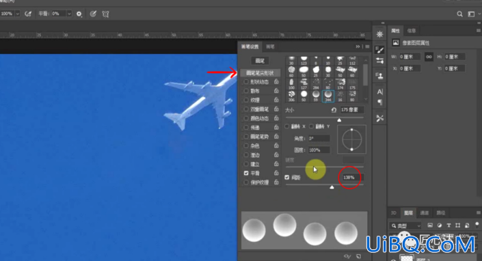Click the 画笔笔尖形状 brush tip shape button
The image size is (482, 261).
pyautogui.click(x=260, y=73)
